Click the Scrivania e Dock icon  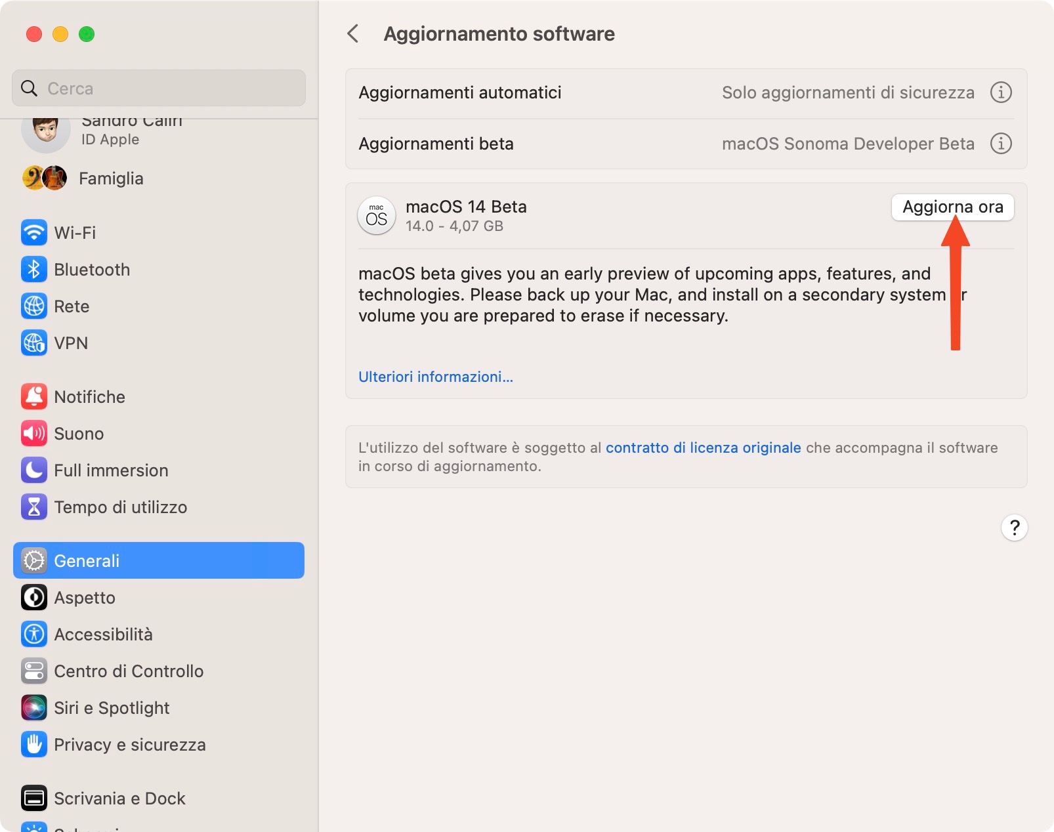[34, 798]
